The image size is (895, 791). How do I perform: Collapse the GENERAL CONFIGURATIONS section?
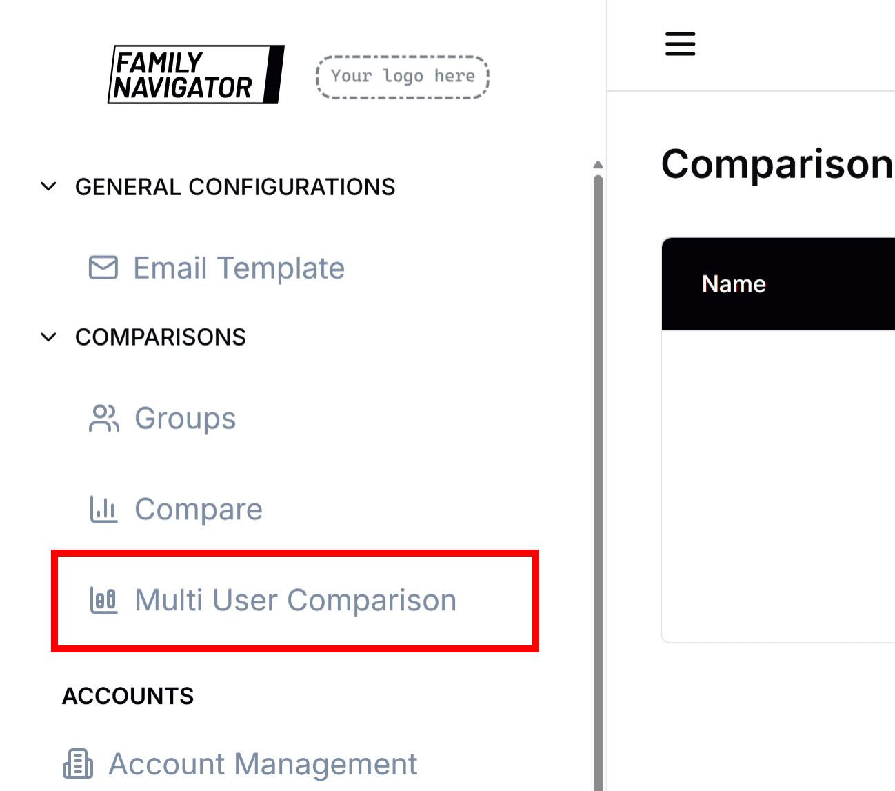pos(48,186)
